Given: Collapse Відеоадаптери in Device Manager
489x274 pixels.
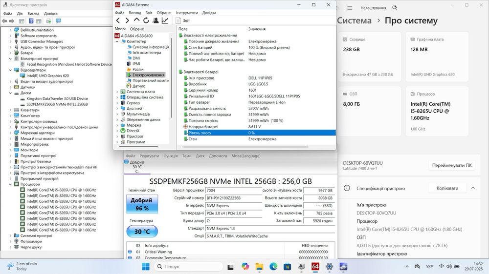Looking at the screenshot, I should [10, 70].
